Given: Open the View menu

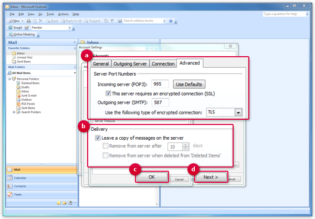Looking at the screenshot, I should [31, 14].
